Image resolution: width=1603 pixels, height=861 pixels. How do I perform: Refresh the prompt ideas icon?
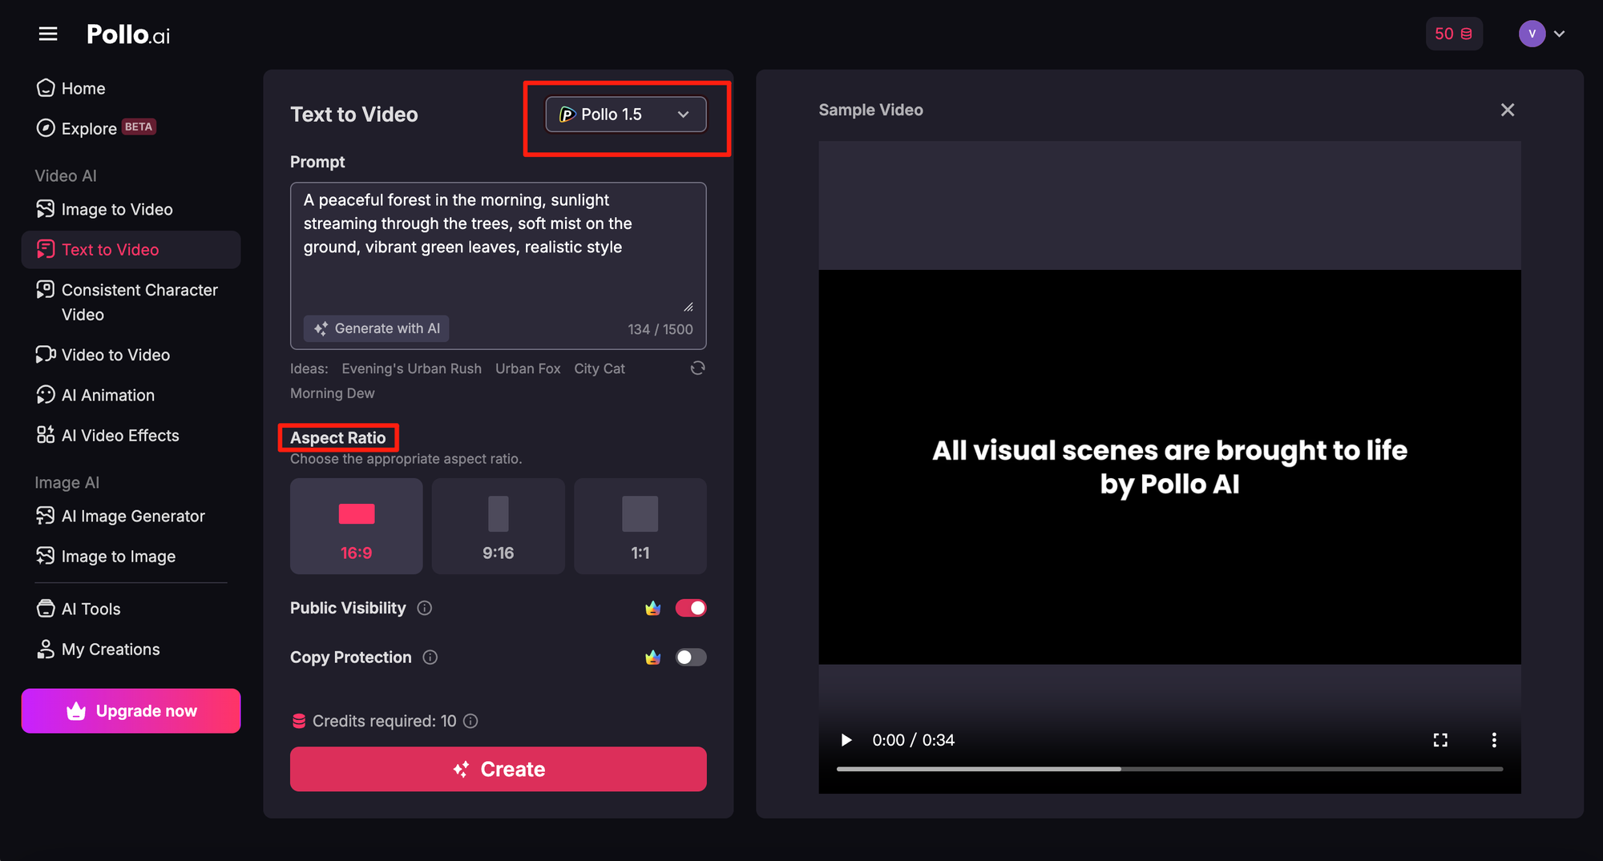click(698, 368)
